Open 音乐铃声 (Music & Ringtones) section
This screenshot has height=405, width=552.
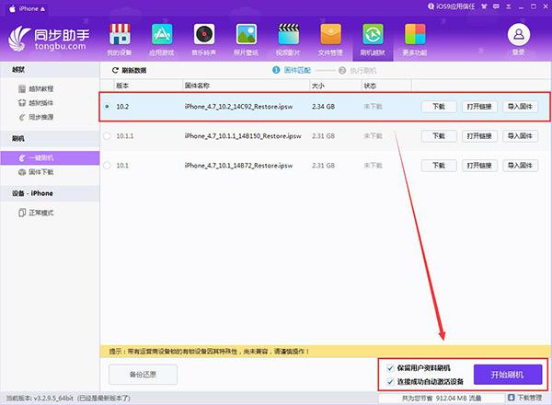point(204,40)
